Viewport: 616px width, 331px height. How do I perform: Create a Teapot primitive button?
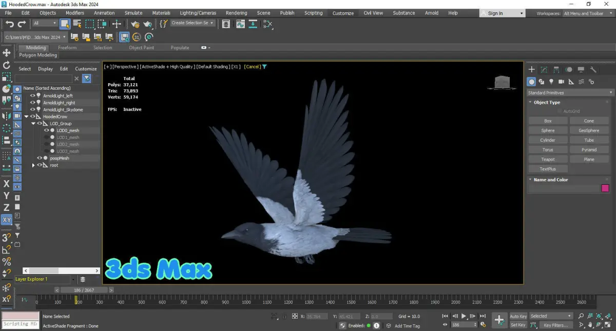click(x=548, y=159)
